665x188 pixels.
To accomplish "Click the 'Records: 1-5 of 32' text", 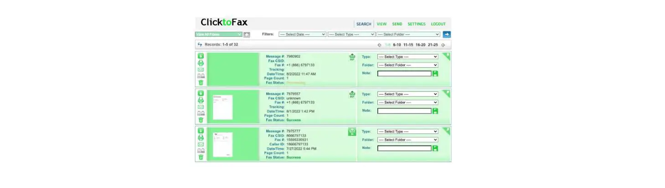I will pos(221,45).
